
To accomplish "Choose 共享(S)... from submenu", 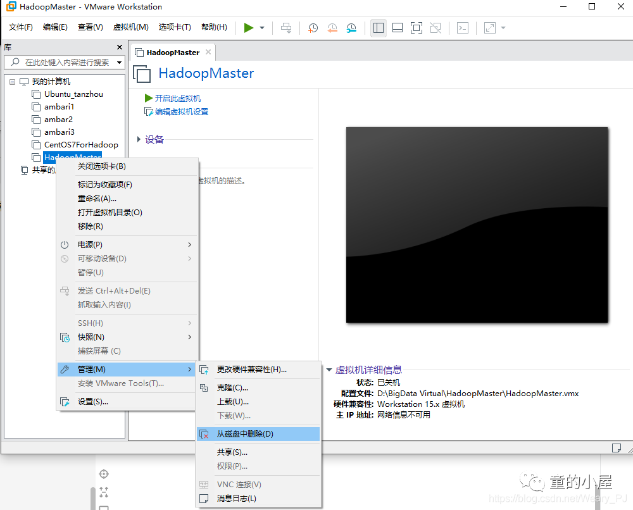I will coord(258,452).
